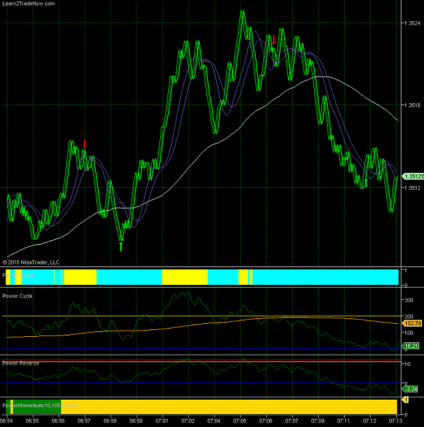Select the yellow 1 PowerMomentum value marker

[x=406, y=400]
